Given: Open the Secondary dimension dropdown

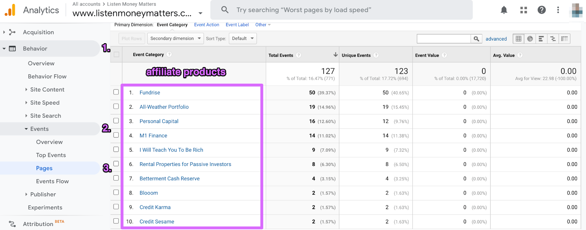Looking at the screenshot, I should [x=175, y=38].
